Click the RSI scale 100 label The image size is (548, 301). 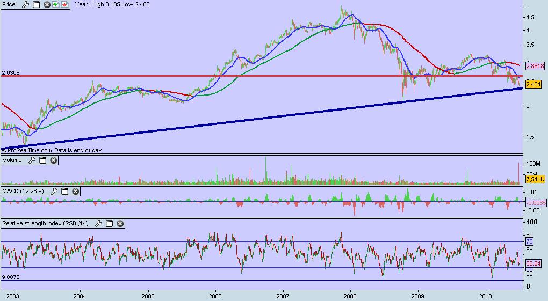[x=532, y=222]
